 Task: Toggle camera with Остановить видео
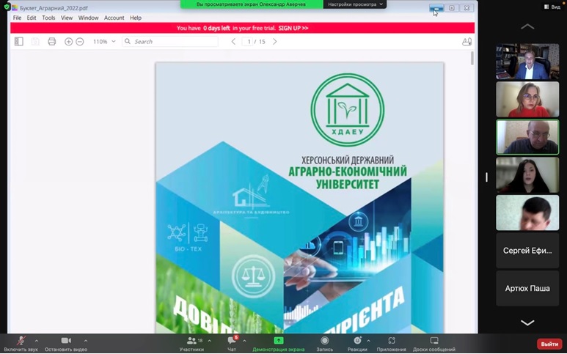[x=66, y=344]
